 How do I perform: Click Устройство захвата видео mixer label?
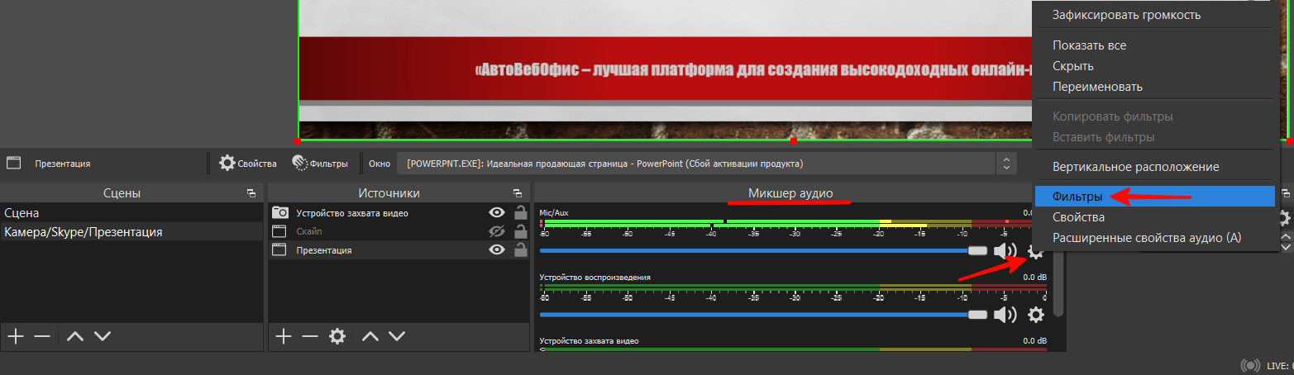(x=589, y=340)
